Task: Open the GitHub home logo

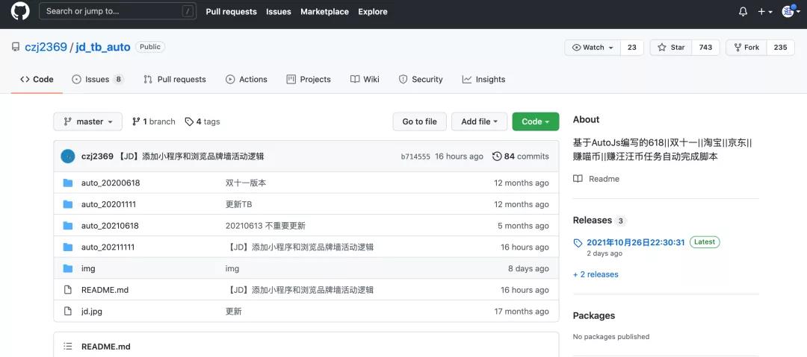Action: (x=21, y=11)
